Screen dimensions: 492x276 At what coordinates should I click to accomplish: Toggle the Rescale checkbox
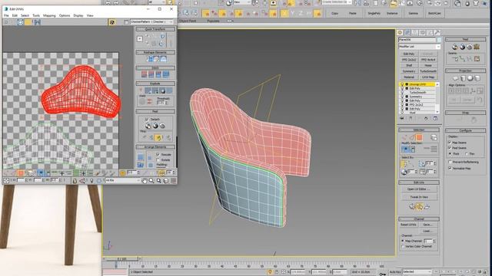pyautogui.click(x=158, y=154)
